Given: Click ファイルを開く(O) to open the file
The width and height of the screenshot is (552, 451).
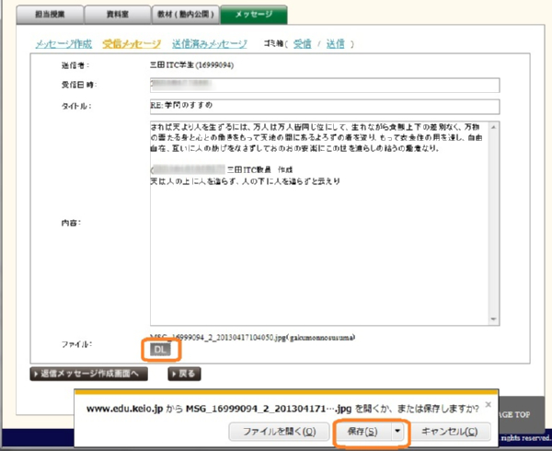Looking at the screenshot, I should (x=278, y=431).
